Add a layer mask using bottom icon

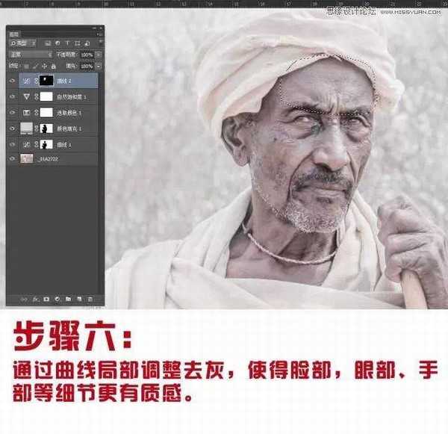pyautogui.click(x=46, y=298)
